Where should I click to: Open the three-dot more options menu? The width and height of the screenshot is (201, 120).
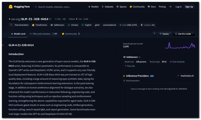tap(155, 34)
